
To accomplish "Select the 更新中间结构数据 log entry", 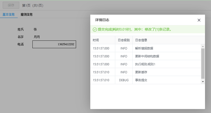I will (147, 56).
